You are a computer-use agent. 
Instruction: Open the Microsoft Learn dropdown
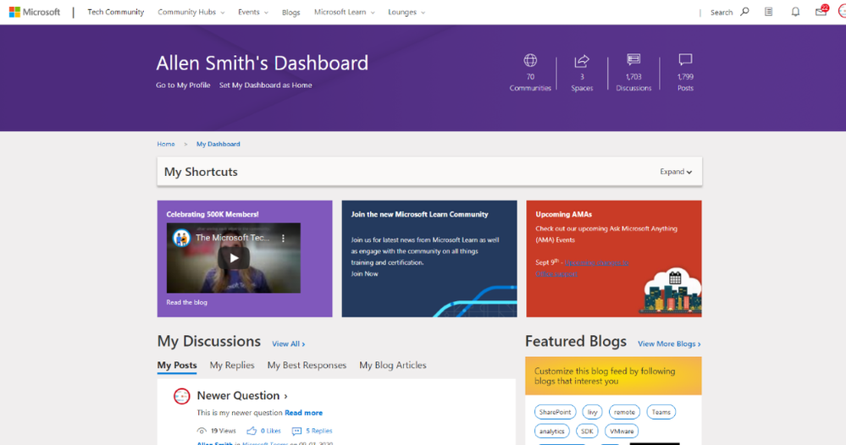click(x=344, y=12)
